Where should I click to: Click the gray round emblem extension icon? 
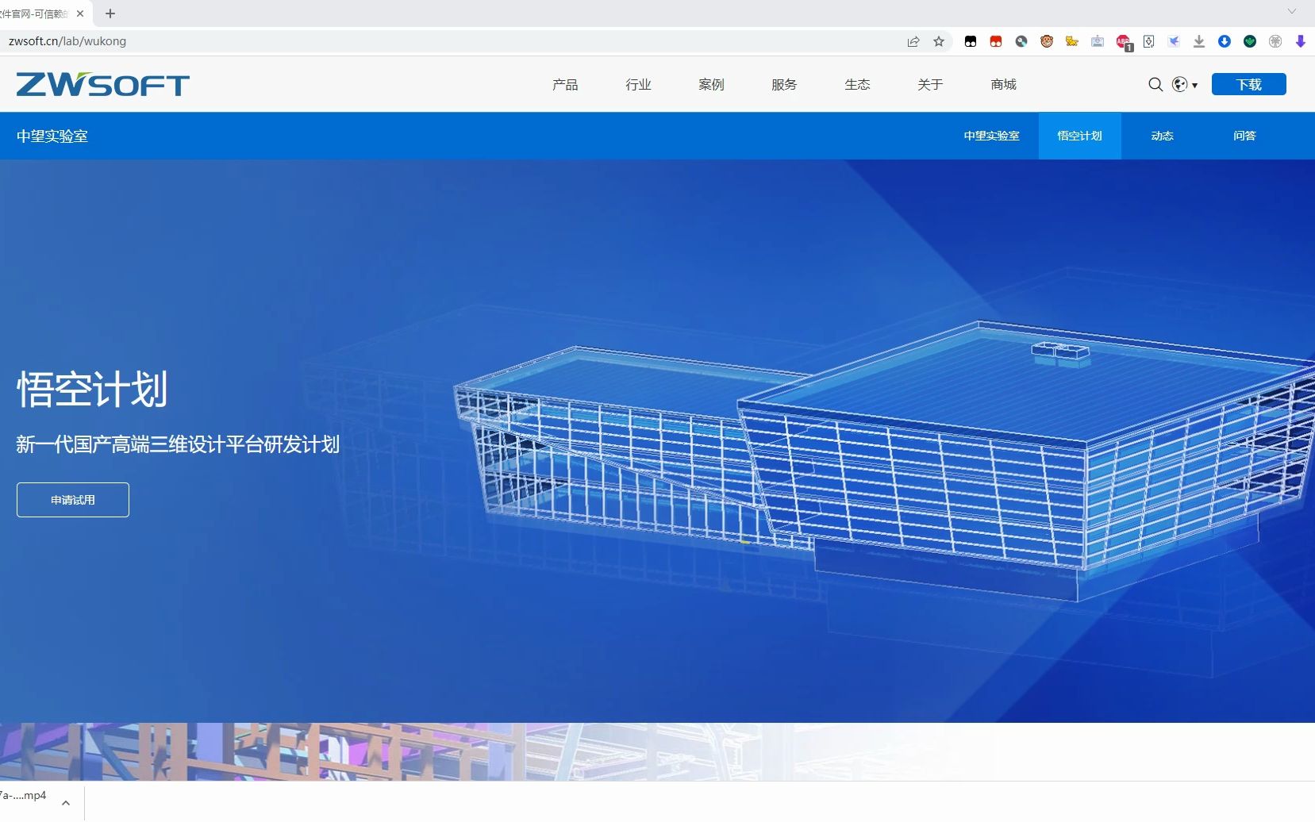point(1275,41)
